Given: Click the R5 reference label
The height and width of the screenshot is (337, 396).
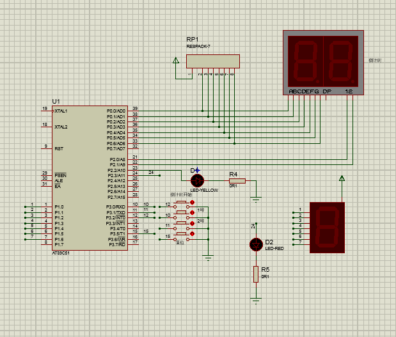Looking at the screenshot, I should pyautogui.click(x=265, y=270).
